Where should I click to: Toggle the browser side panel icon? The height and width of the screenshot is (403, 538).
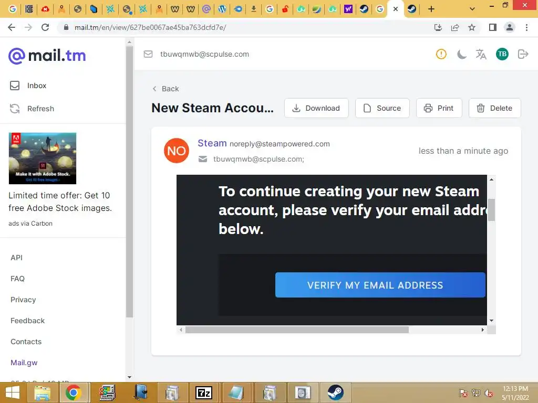coord(493,27)
